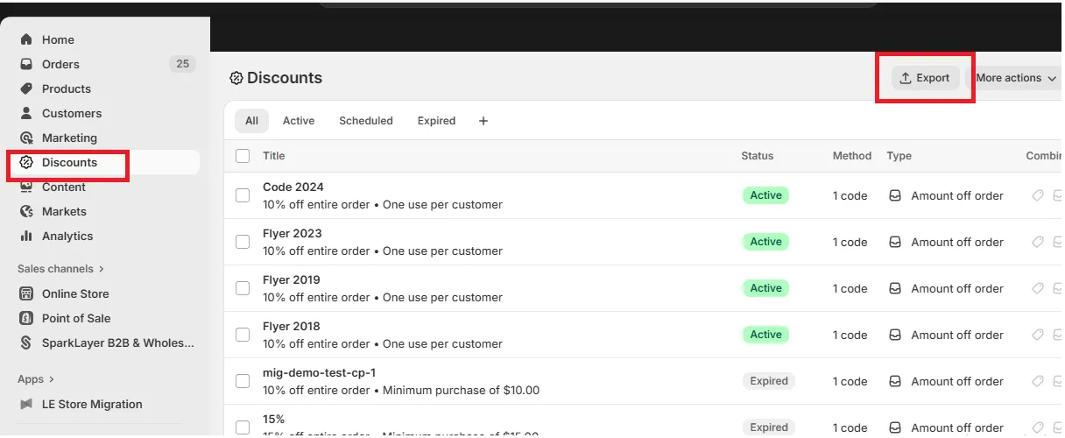Click the Discounts page heading icon
The width and height of the screenshot is (1065, 438).
coord(236,78)
